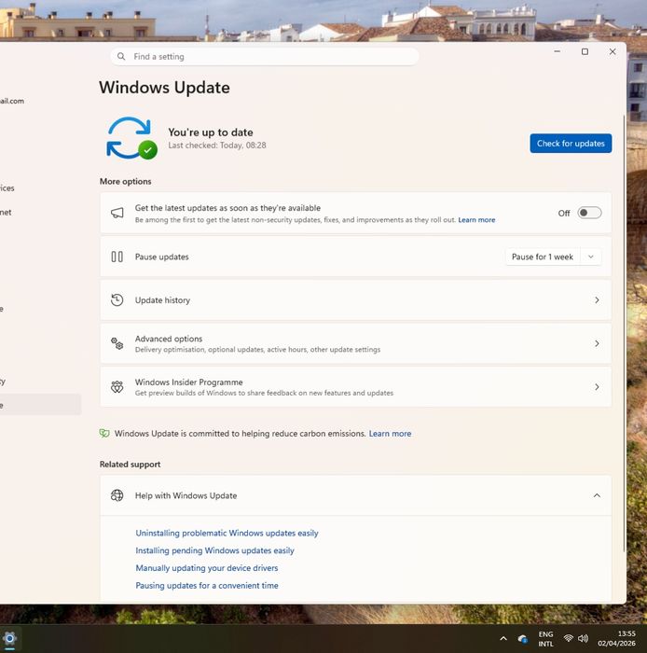Viewport: 647px width, 653px height.
Task: Open the Pause for 1 week dropdown arrow
Action: click(590, 257)
